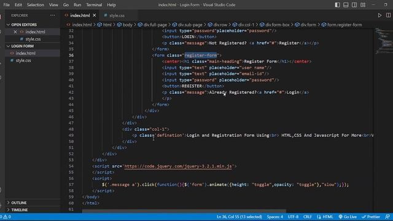Click 'defination' class value on line 49

tap(169, 135)
